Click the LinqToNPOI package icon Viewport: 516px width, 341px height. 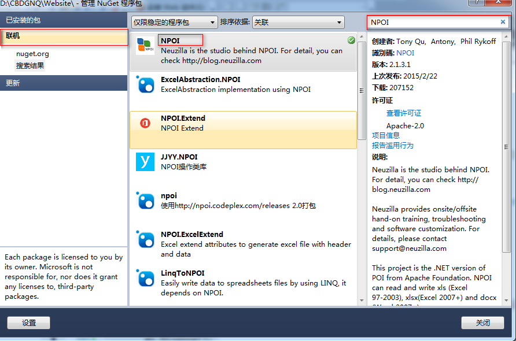coord(145,278)
